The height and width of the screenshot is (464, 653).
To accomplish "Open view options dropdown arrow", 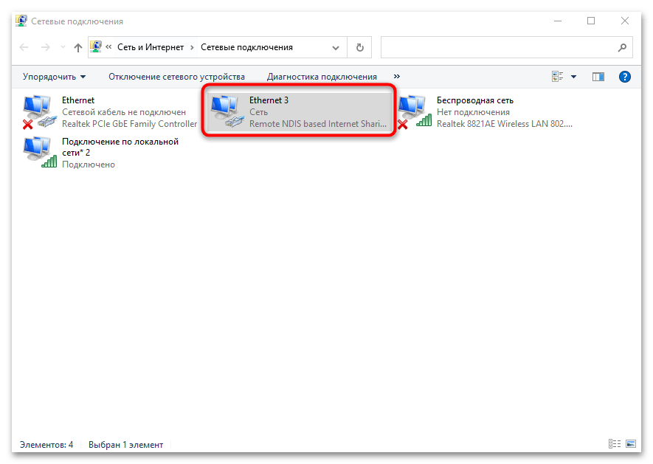I will (573, 77).
